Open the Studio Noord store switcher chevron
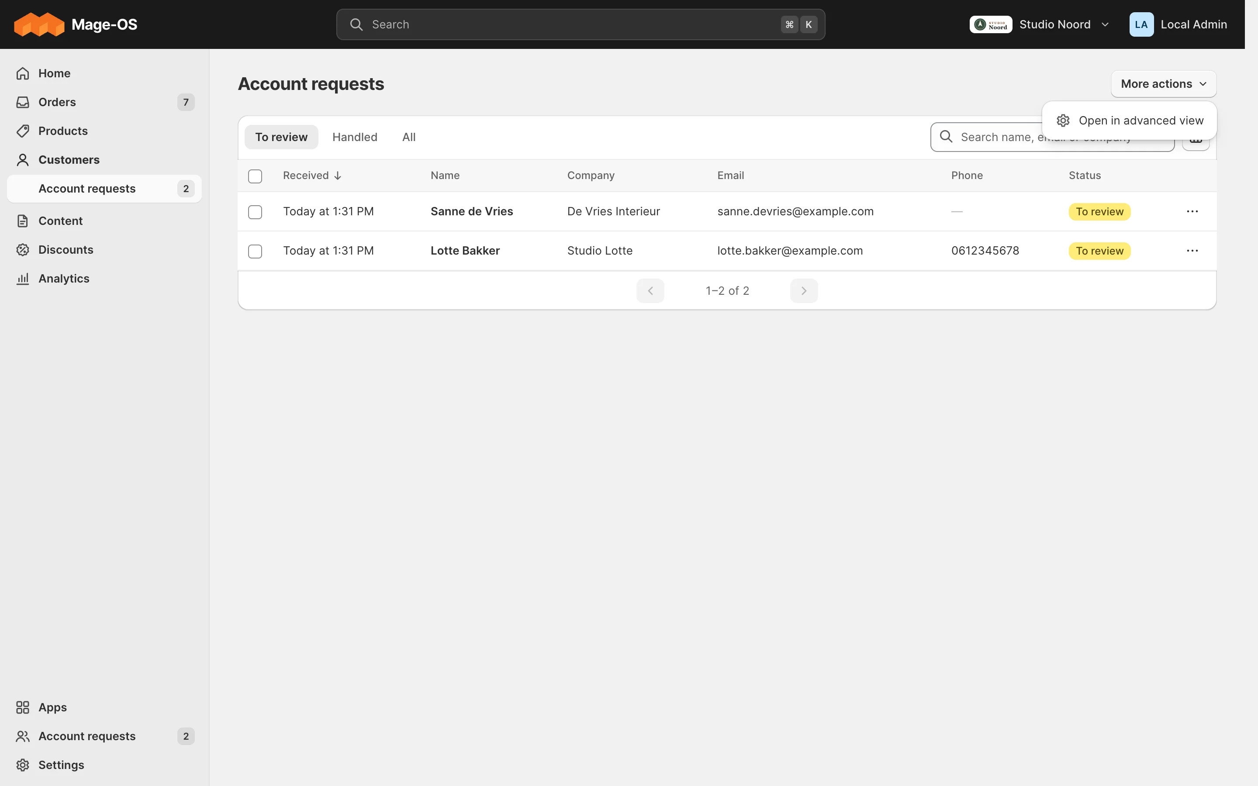1258x786 pixels. tap(1105, 24)
